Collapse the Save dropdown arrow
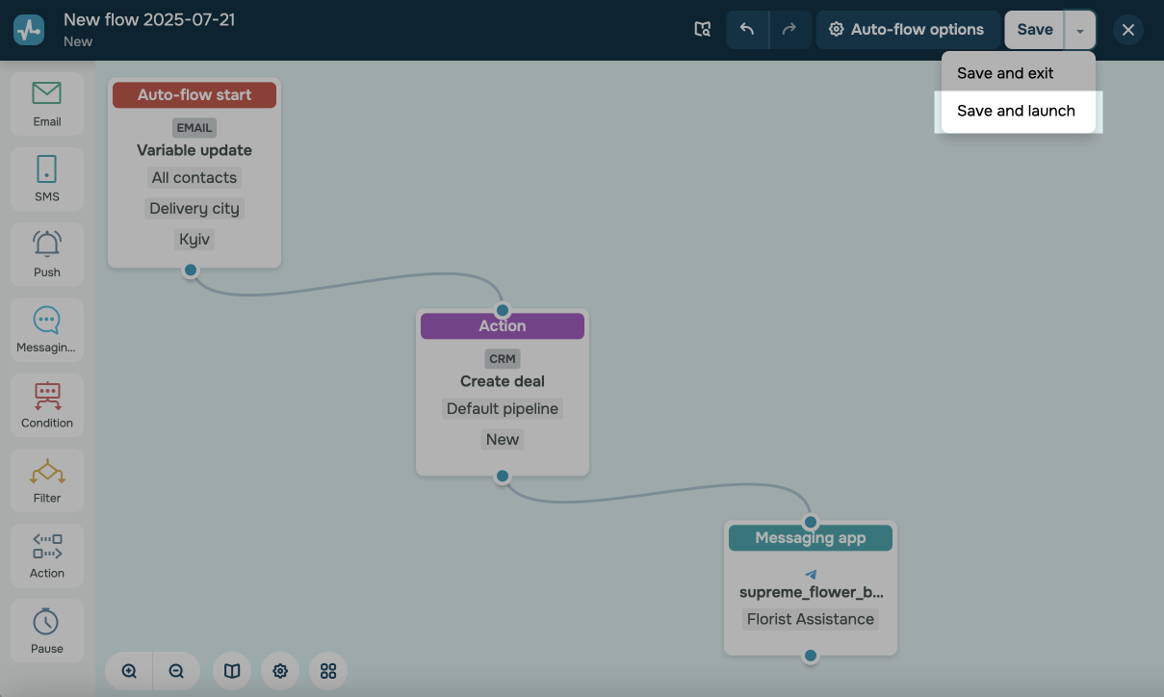Screen dimensions: 1164x697 tap(1080, 31)
